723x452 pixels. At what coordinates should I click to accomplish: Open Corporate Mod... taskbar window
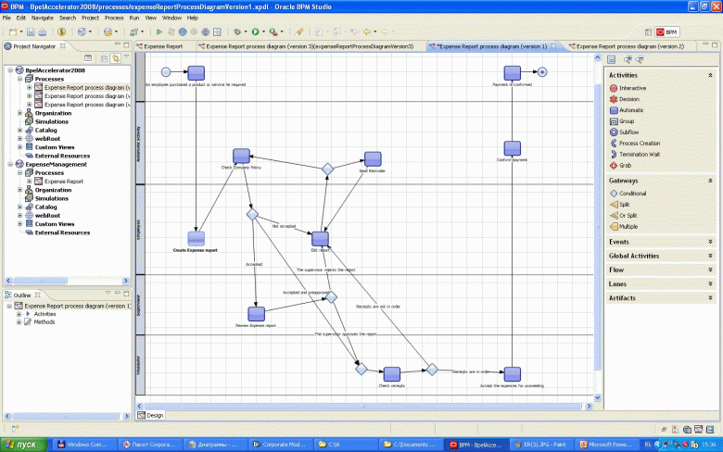click(279, 445)
